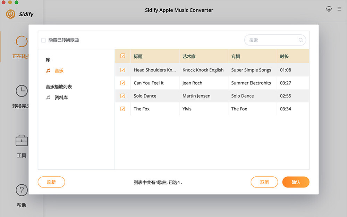347x217 pixels.
Task: Click the green zoom window button
Action: point(16,2)
